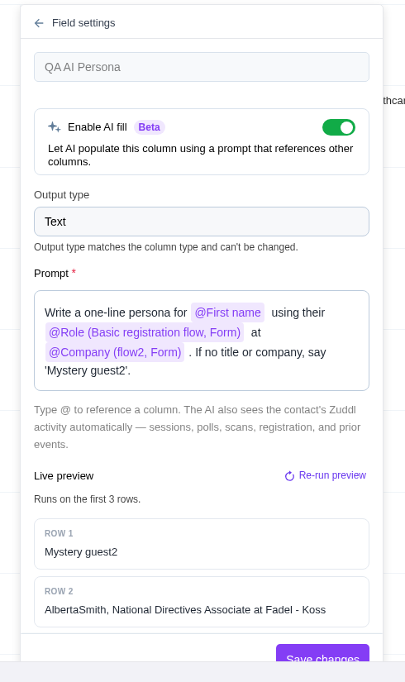This screenshot has height=682, width=405.
Task: Click the back arrow icon next to Field settings
Action: pyautogui.click(x=39, y=23)
